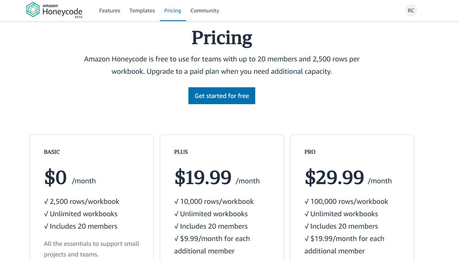The width and height of the screenshot is (458, 261).
Task: Click the Amazon Honeycode hexagon logo
Action: (x=33, y=10)
